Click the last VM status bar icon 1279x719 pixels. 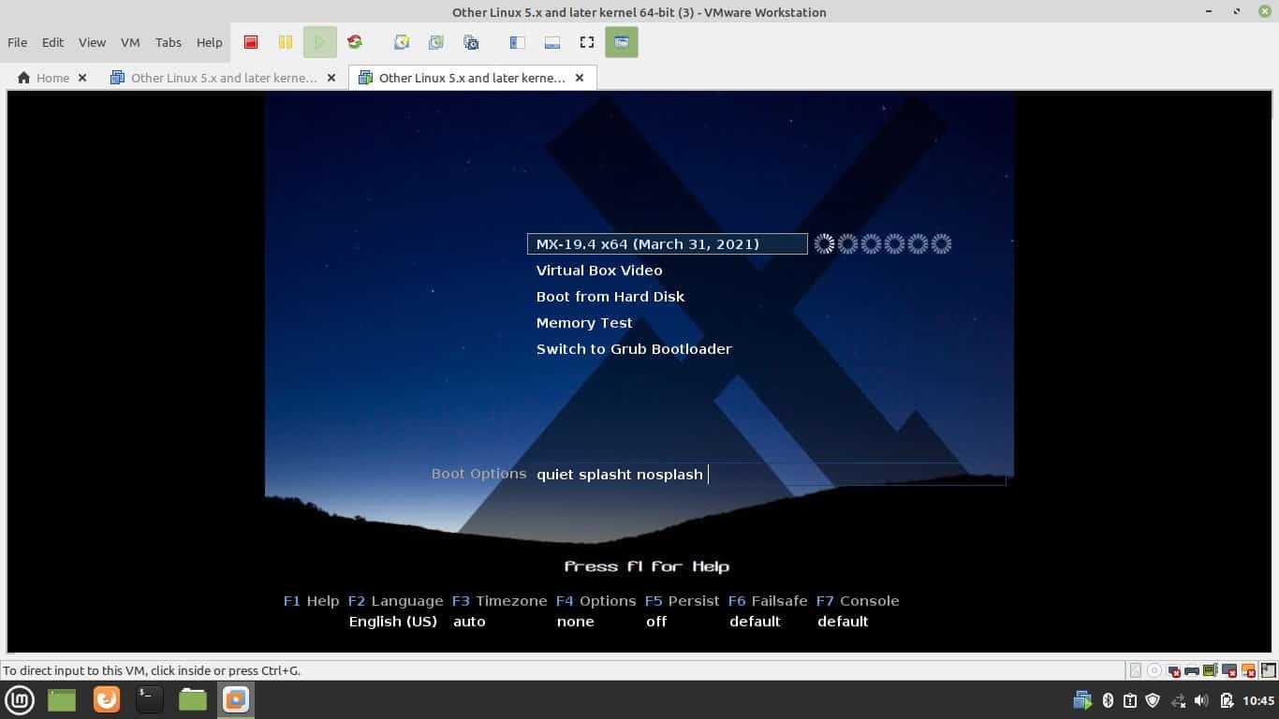coord(1267,670)
